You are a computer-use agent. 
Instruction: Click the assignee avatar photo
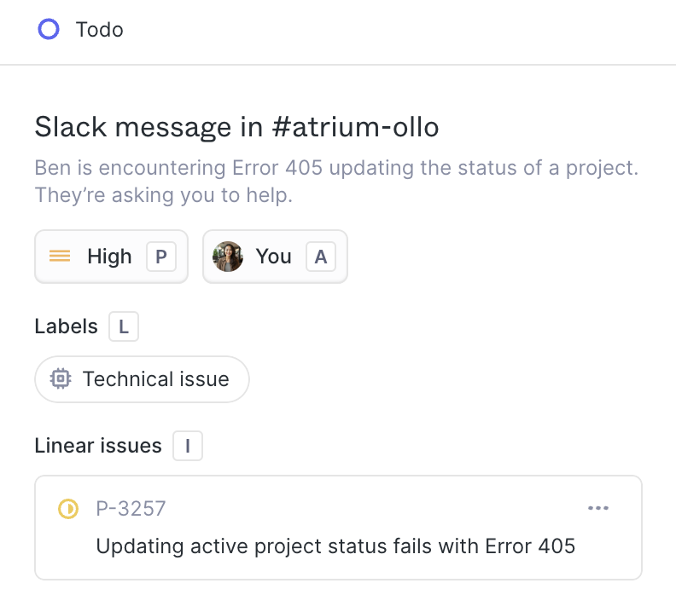click(x=228, y=257)
